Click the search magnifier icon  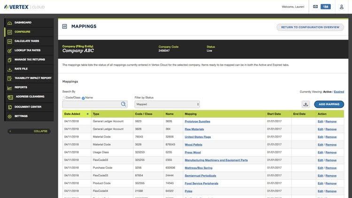pos(123,104)
